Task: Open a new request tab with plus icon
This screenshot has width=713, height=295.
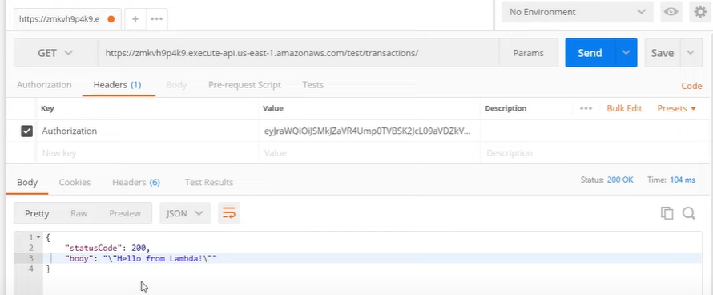Action: 135,19
